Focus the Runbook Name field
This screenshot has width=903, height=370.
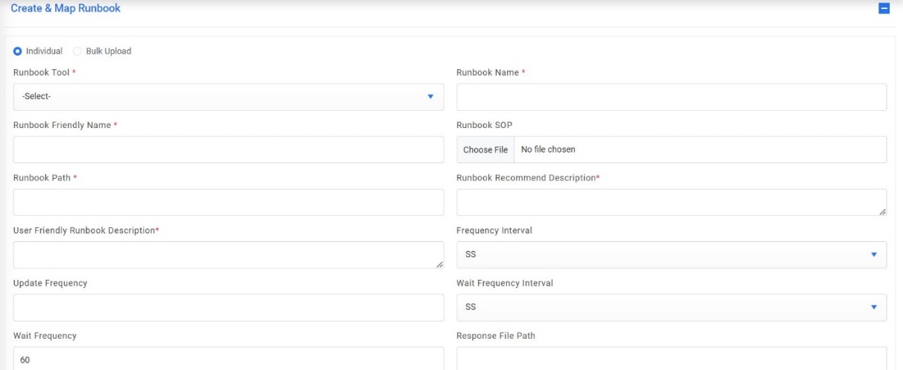(x=671, y=97)
